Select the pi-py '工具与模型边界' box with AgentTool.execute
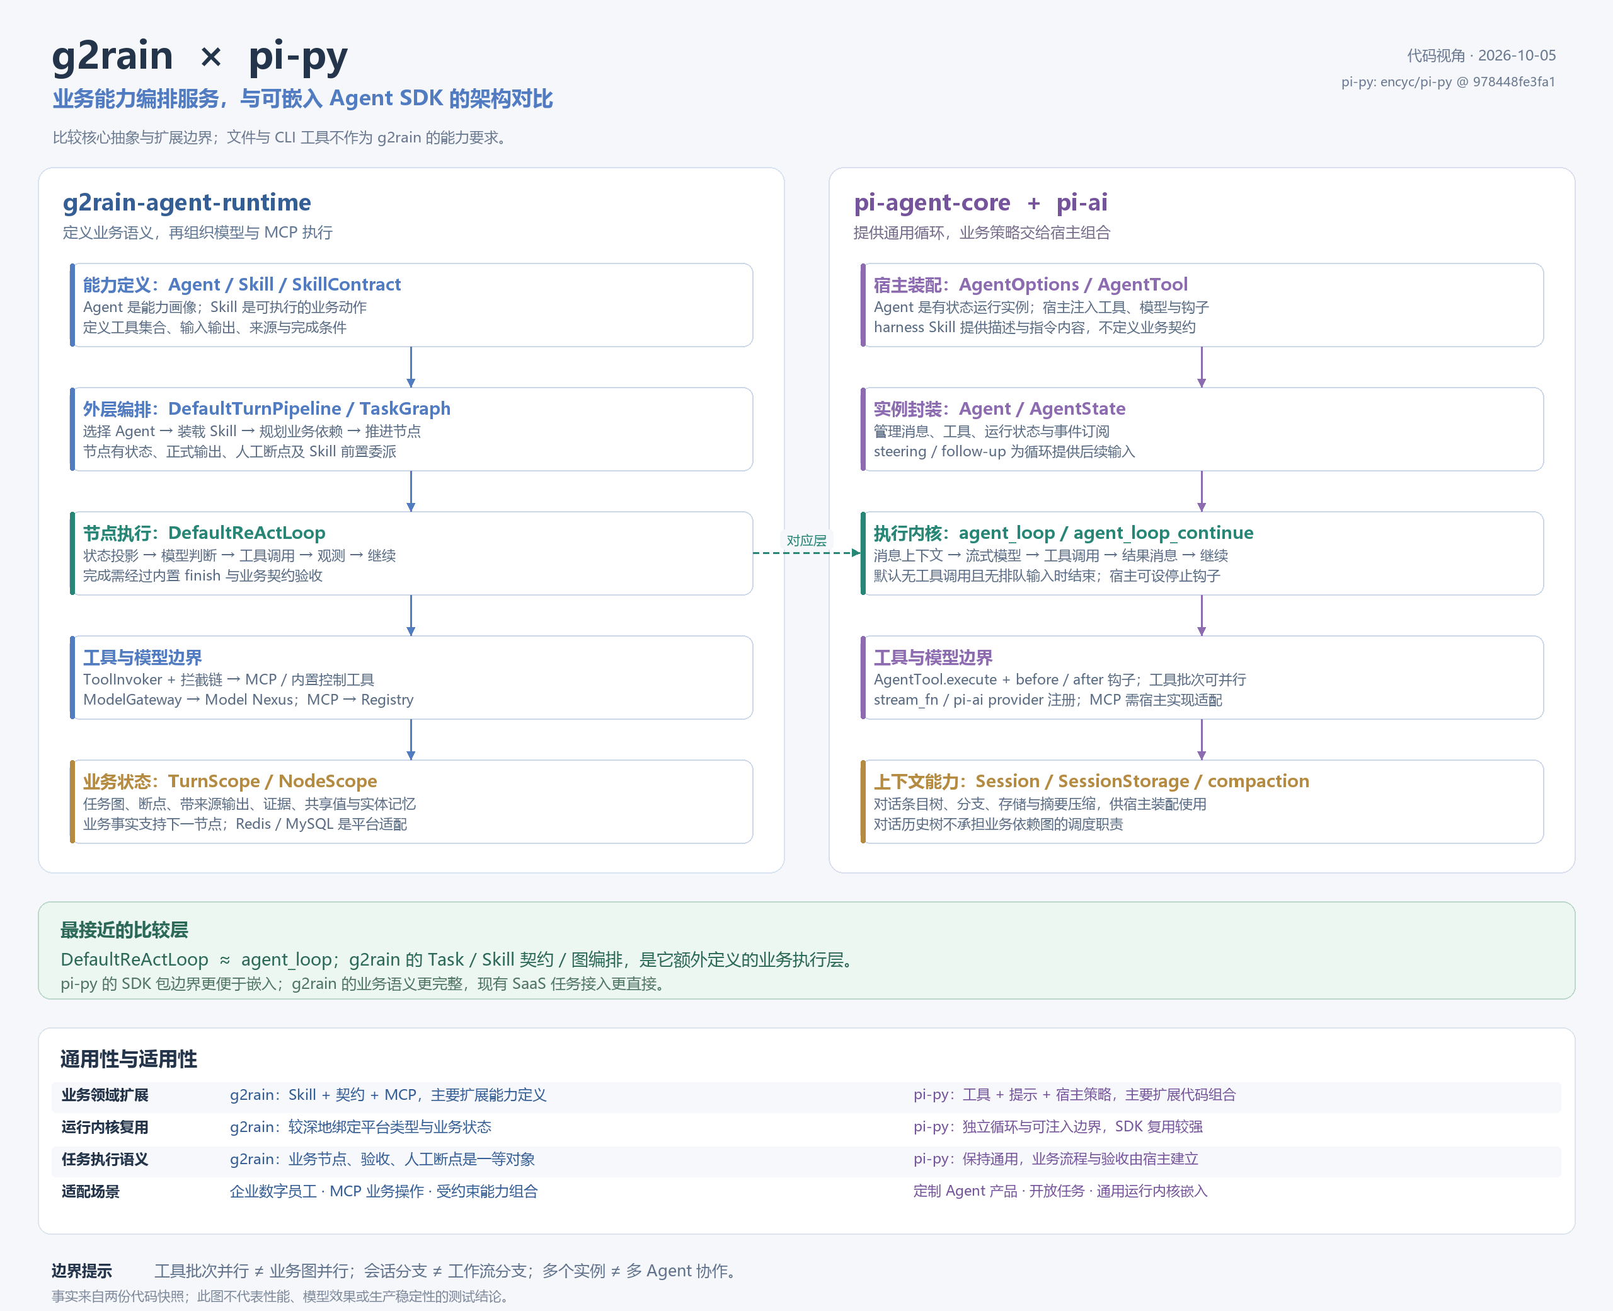Viewport: 1613px width, 1311px height. [1202, 678]
